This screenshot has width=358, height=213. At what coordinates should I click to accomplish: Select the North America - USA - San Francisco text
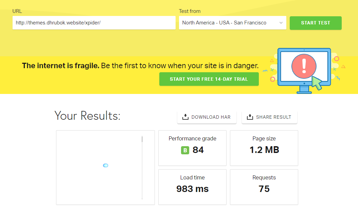pyautogui.click(x=224, y=23)
